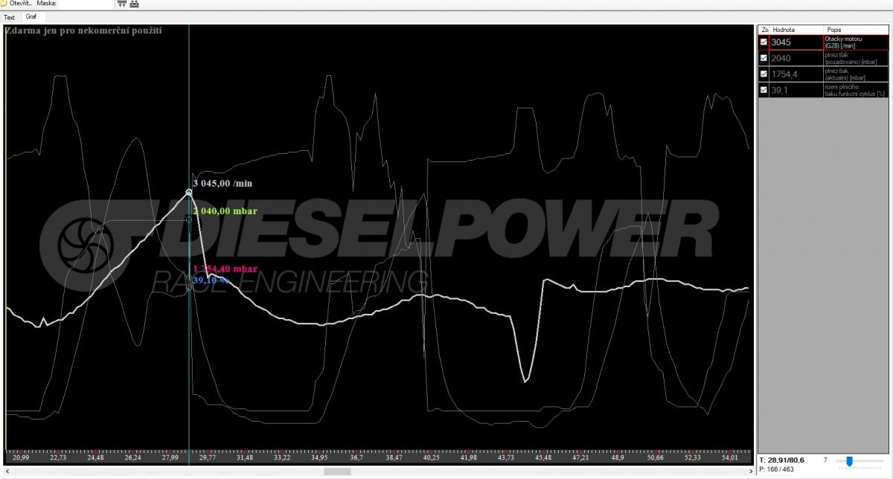This screenshot has width=893, height=479.
Task: Click time axis label 43,73
Action: [x=505, y=458]
